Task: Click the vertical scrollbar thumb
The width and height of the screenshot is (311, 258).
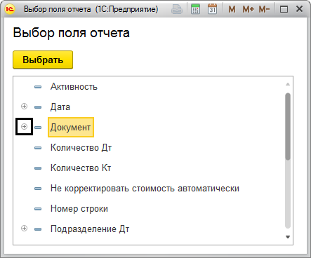Action: (x=288, y=126)
